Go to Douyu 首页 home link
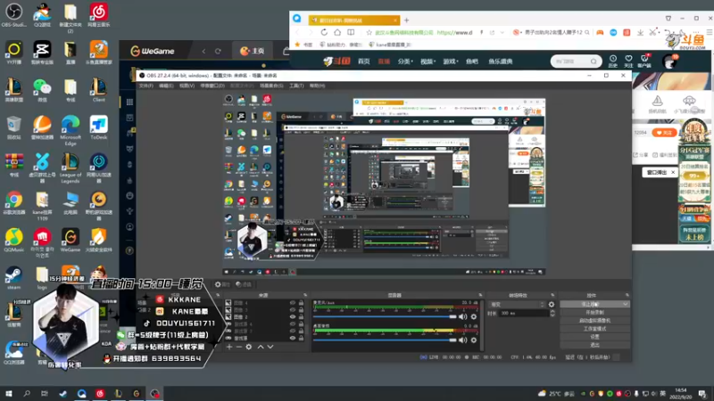The image size is (714, 401). point(363,61)
